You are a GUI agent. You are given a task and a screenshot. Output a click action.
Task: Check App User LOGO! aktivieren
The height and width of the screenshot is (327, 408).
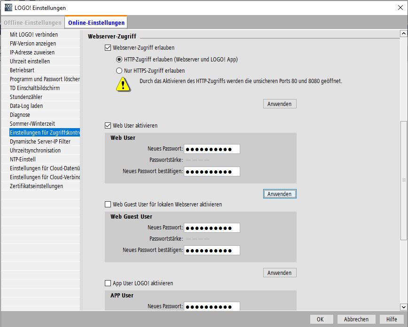click(108, 283)
